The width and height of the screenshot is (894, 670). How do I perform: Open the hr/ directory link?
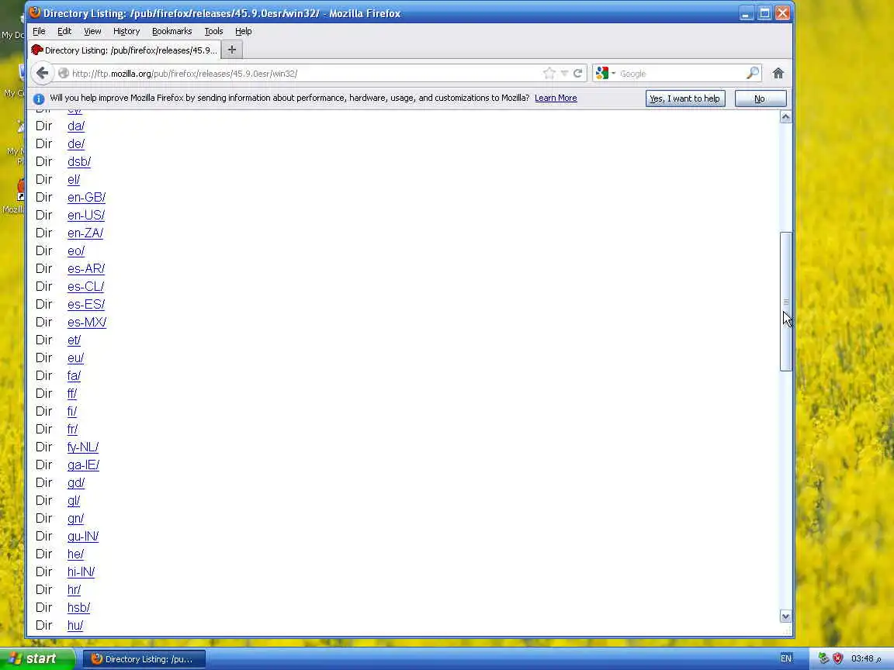[x=74, y=589]
